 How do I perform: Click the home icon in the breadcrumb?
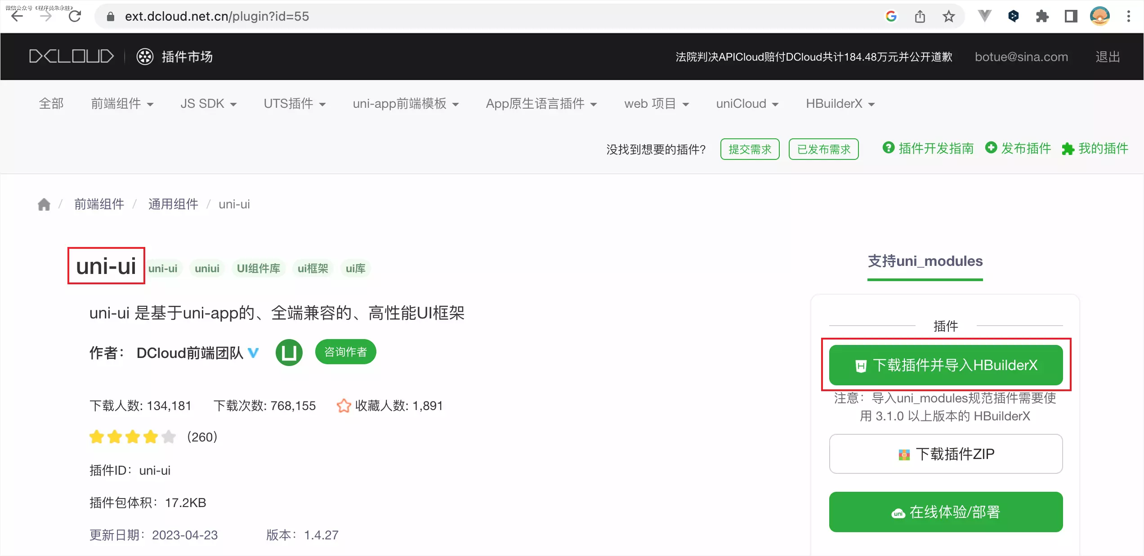44,204
